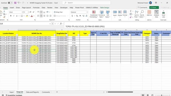Open Format as Table gallery
This screenshot has width=171, height=96.
[x=102, y=14]
